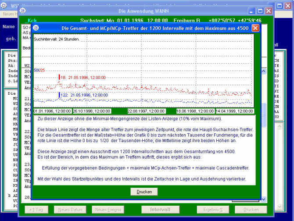Click the 'Mit der Wahl des Startzeitpunktes' sentence
294x221 pixels.
coord(142,179)
